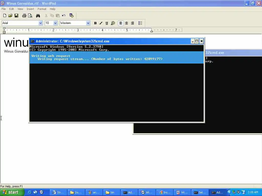Click the Insert Date/Time icon
The height and width of the screenshot is (196, 262).
[x=72, y=16]
